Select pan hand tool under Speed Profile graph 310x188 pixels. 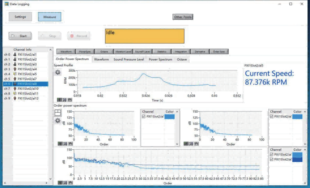coord(70,100)
